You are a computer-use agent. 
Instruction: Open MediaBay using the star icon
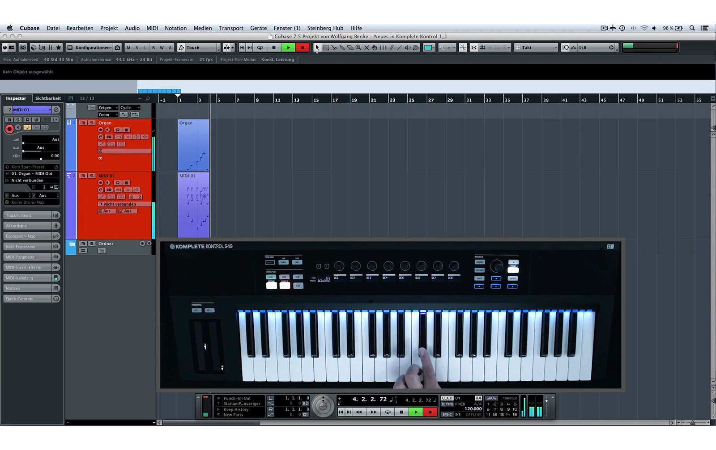pyautogui.click(x=58, y=47)
